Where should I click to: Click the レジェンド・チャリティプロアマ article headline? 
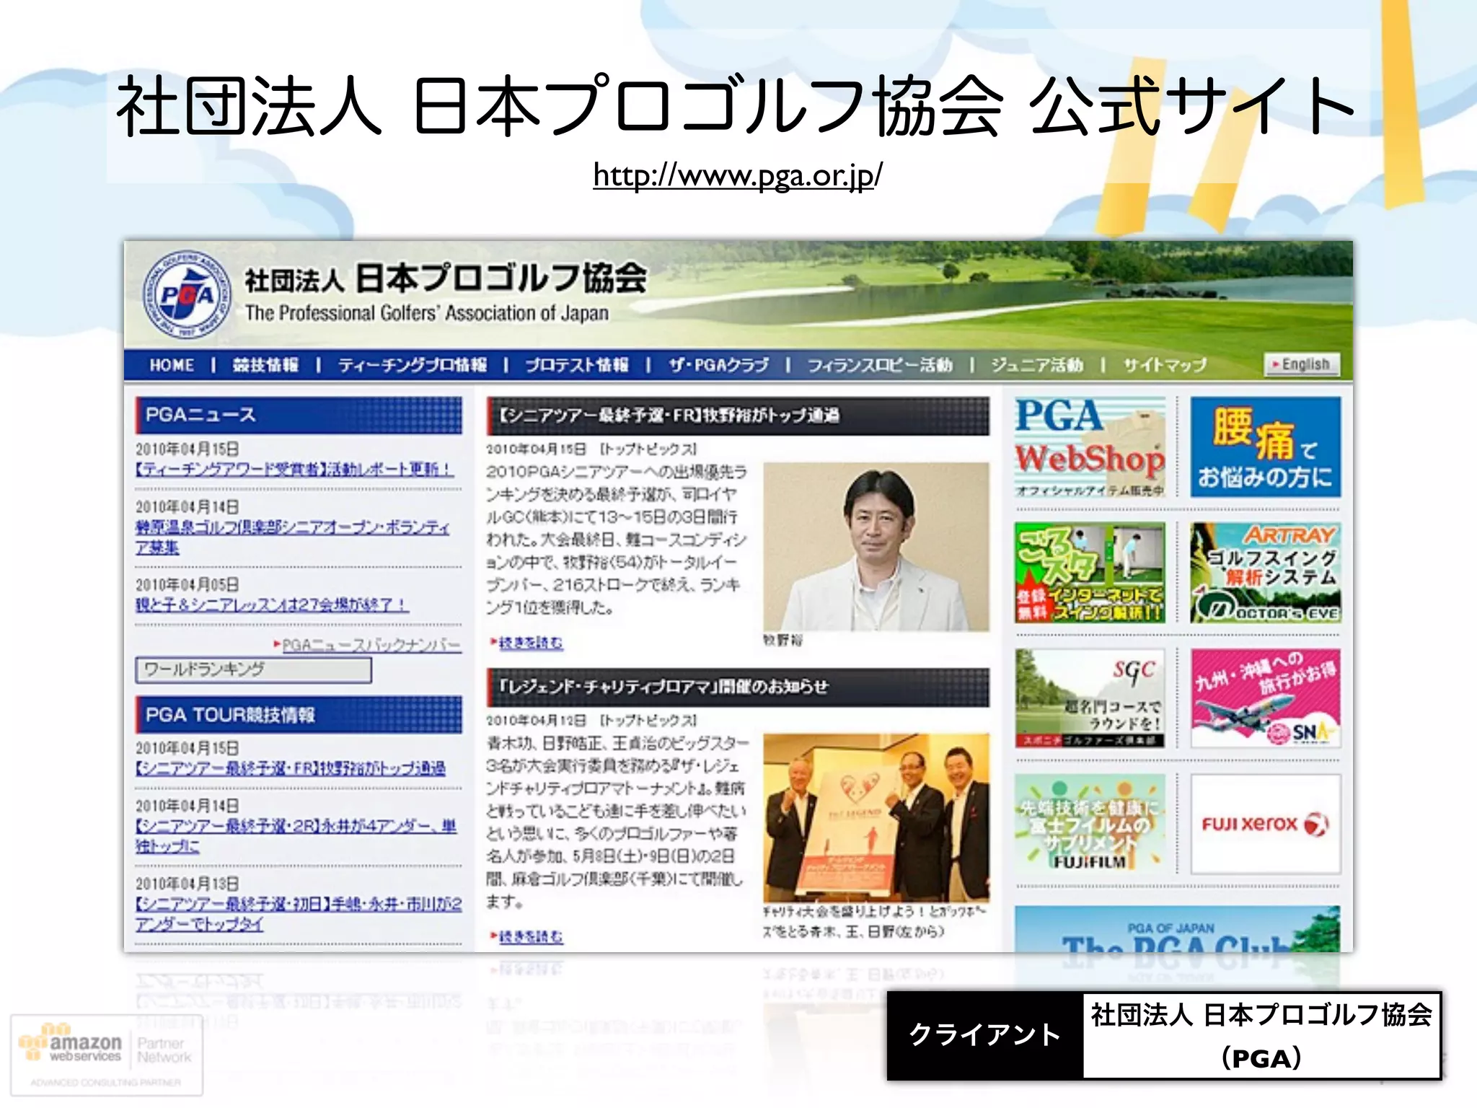pyautogui.click(x=738, y=687)
